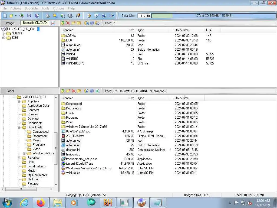Click the CD capacity usage bar
This screenshot has width=277, height=208.
pyautogui.click(x=214, y=16)
